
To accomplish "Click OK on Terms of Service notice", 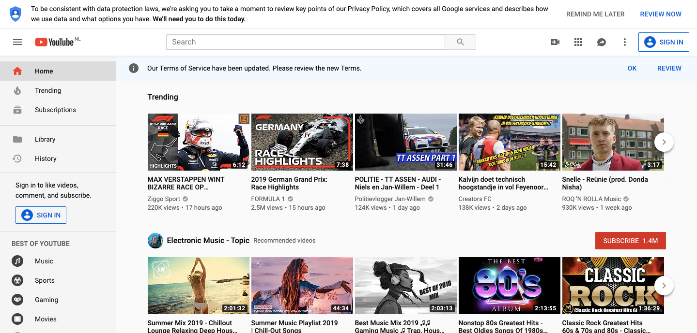I will coord(632,68).
